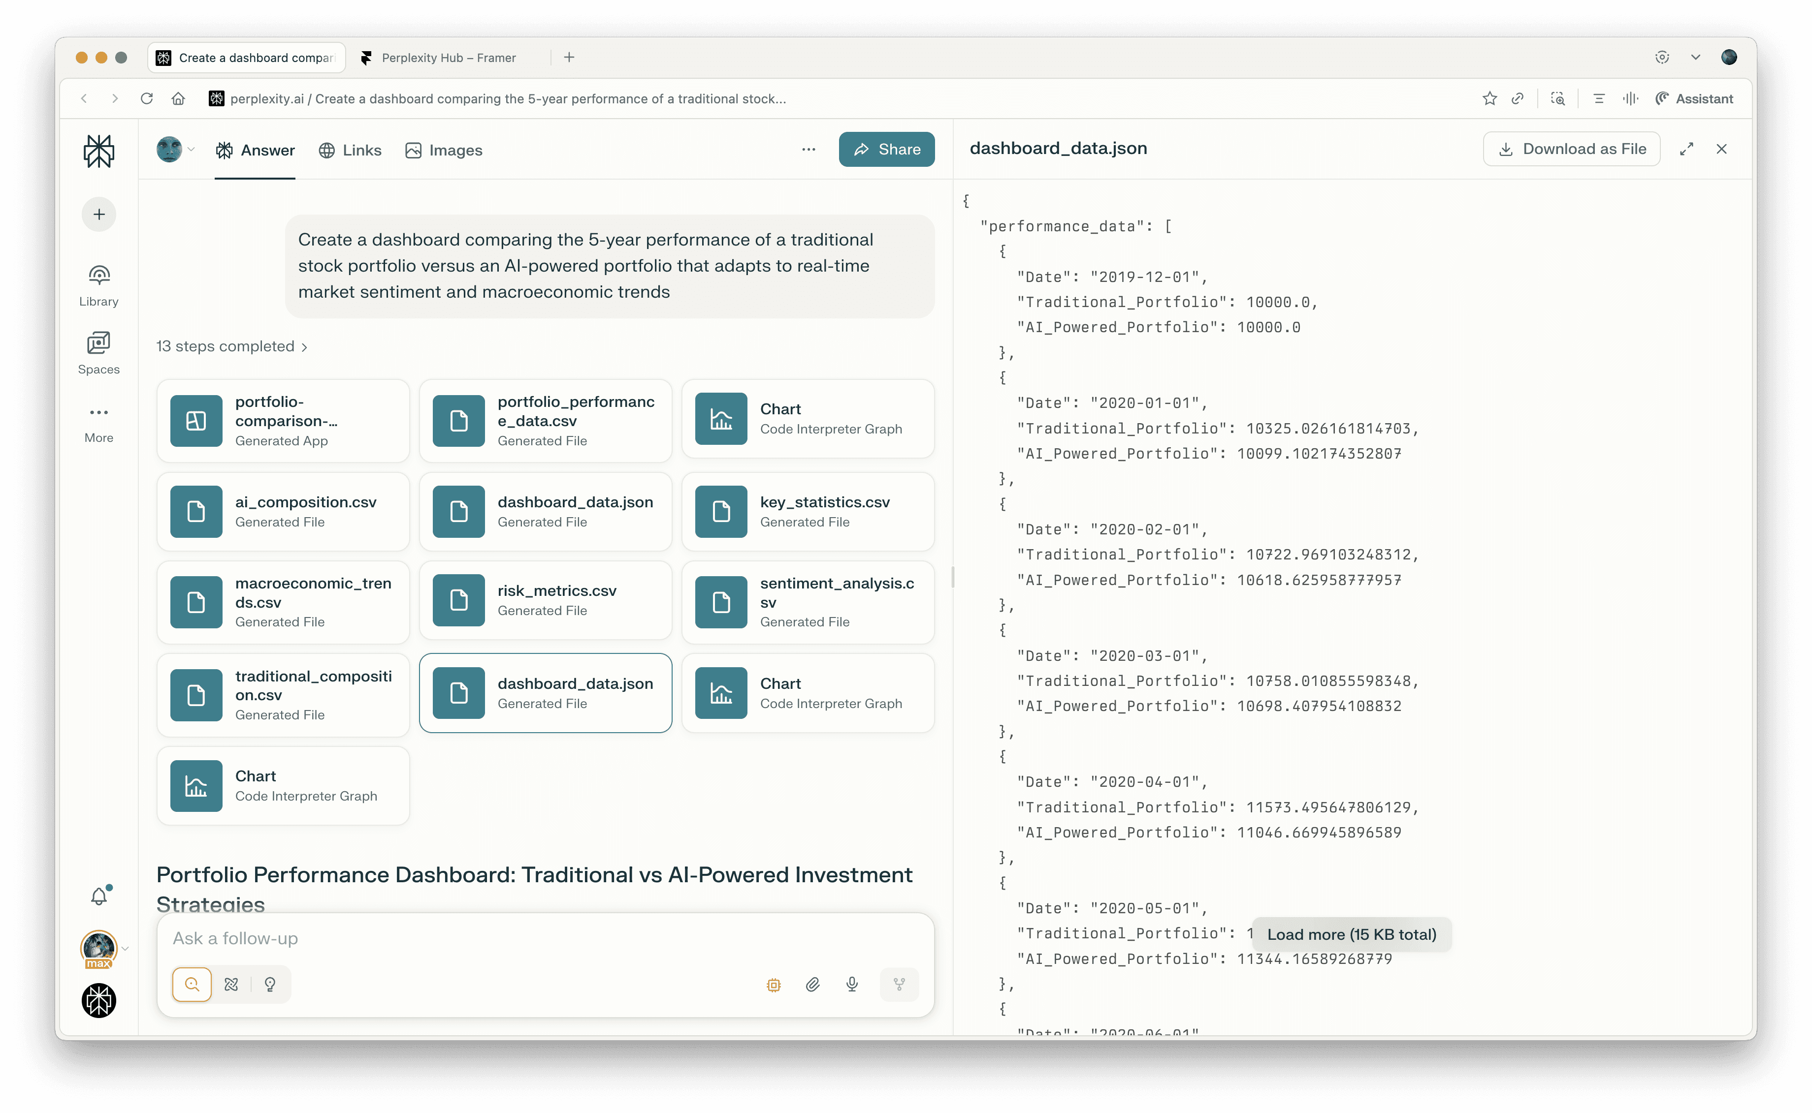Open the thread author avatar dropdown
The width and height of the screenshot is (1812, 1113).
point(175,150)
